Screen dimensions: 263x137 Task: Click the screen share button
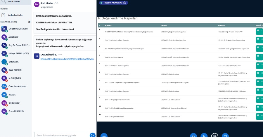(x=225, y=136)
